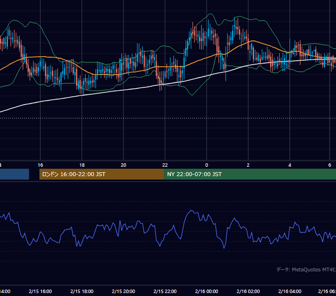Screen dimensions: 336x296
Task: Select the 6 hour label on time axis
Action: [330, 165]
